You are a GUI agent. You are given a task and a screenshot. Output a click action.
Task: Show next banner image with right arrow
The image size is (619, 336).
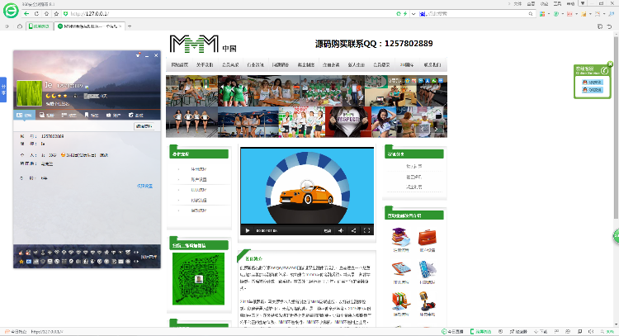436,129
